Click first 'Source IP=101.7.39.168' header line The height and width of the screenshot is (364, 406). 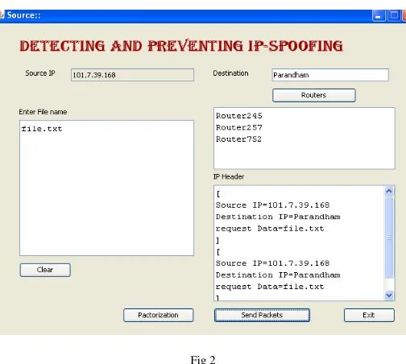(272, 205)
